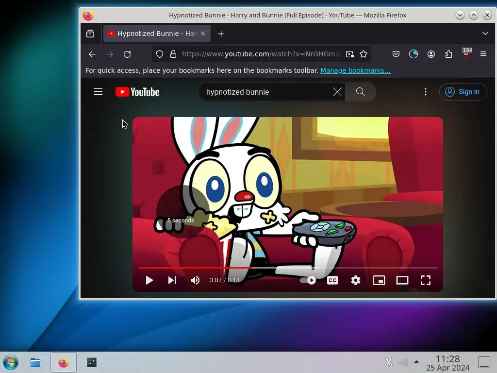
Task: Play the paused YouTube video
Action: (x=149, y=280)
